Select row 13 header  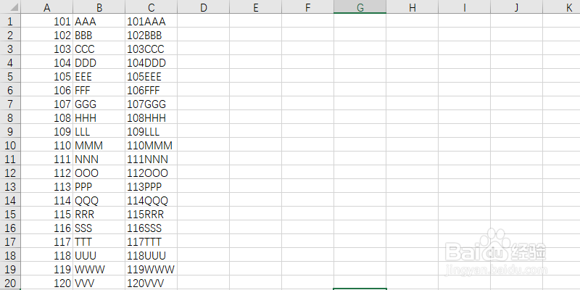point(10,186)
